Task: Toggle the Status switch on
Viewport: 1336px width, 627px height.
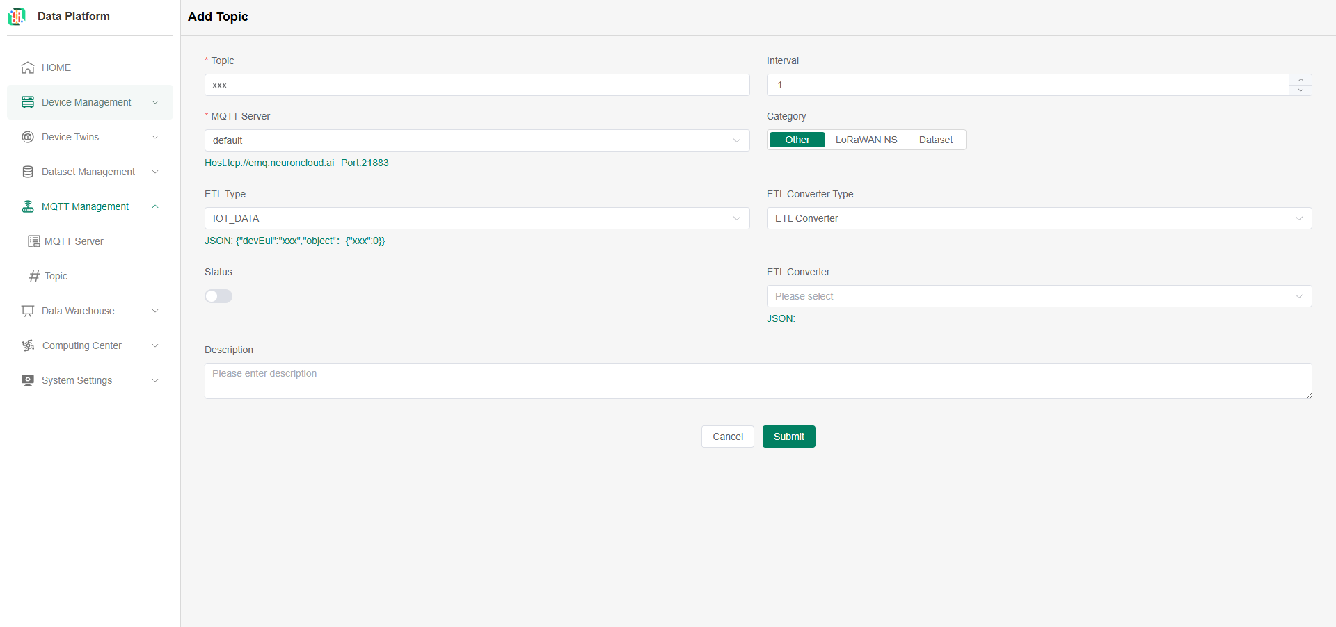Action: click(x=218, y=296)
